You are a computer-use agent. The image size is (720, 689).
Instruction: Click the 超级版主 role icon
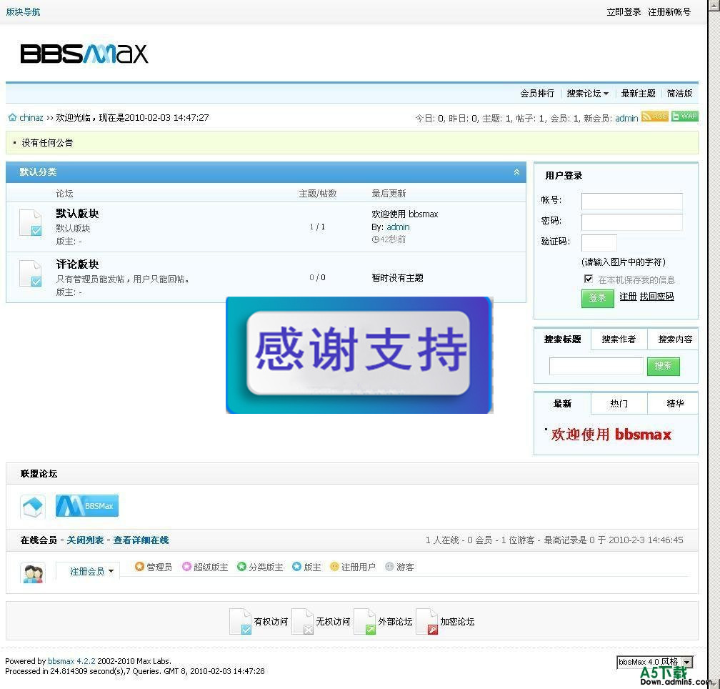(x=186, y=567)
